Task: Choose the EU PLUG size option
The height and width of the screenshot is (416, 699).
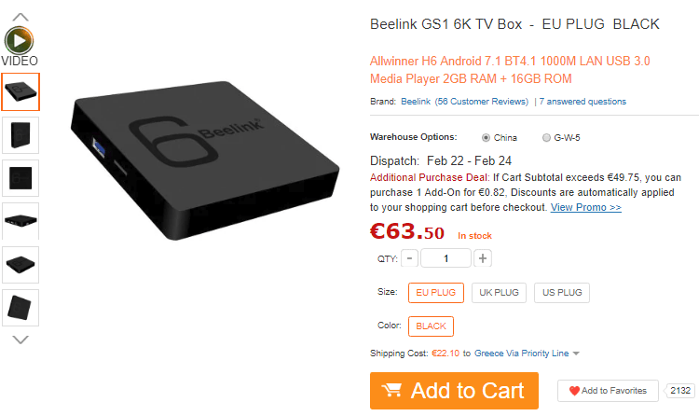Action: (x=436, y=293)
